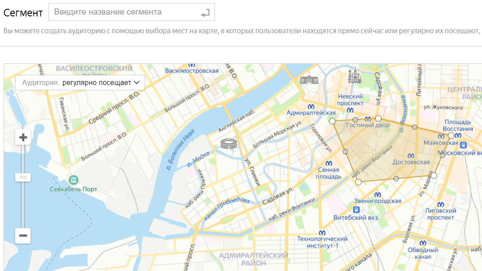482x271 pixels.
Task: Click the Технологический институт-1 metro icon
Action: tap(322, 232)
